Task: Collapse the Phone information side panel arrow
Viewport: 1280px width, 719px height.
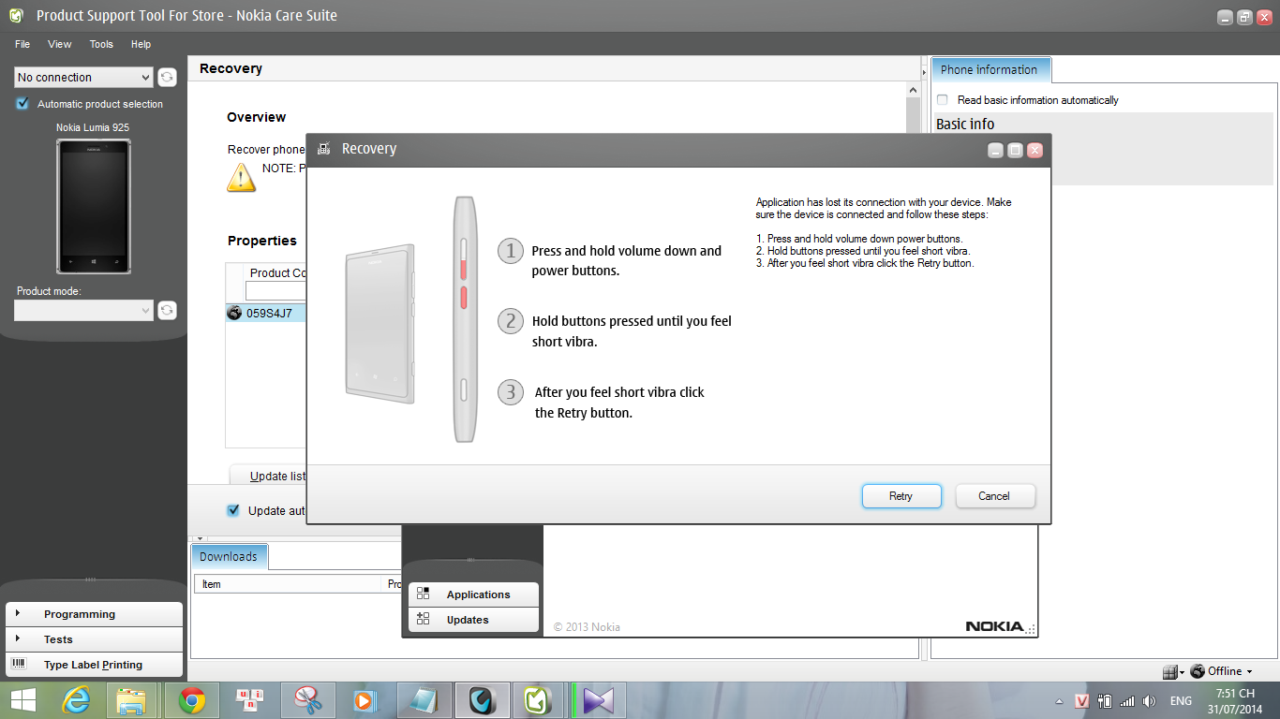Action: [x=925, y=72]
